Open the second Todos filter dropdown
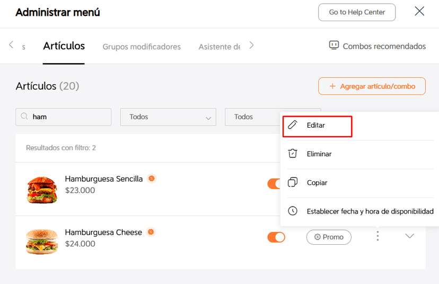439x284 pixels. [252, 117]
